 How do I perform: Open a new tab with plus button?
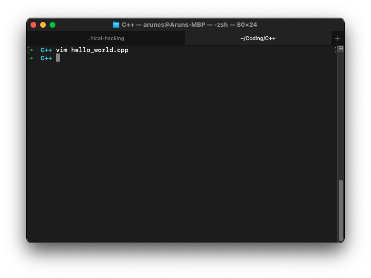338,39
